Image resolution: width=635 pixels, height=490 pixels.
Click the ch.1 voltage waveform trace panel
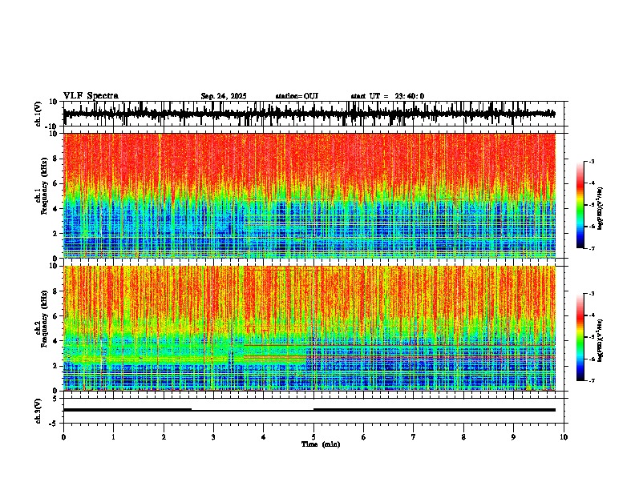point(315,114)
